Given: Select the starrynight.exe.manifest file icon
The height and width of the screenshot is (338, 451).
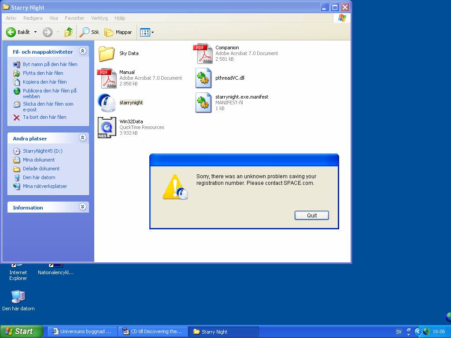Looking at the screenshot, I should click(203, 103).
